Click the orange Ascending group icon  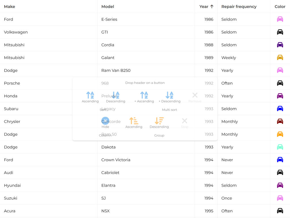[x=134, y=121]
